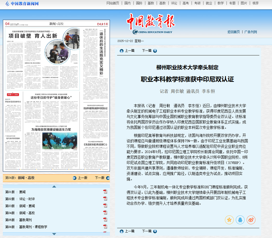The width and height of the screenshot is (272, 238).
Task: Share article to Weibo icon
Action: (x=251, y=220)
